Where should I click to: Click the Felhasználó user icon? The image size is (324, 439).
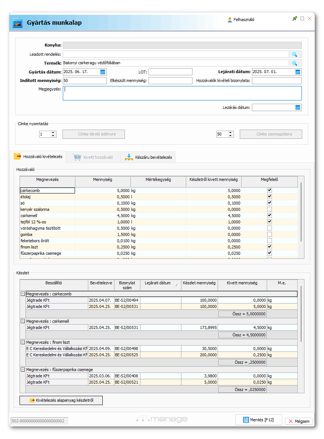[230, 20]
